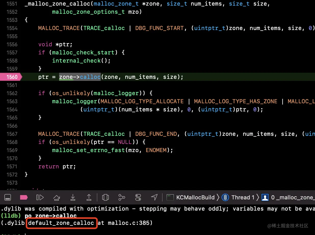This screenshot has width=315, height=235.
Task: Click MALLOC_LOG_TYPE_ALLOCATE constant
Action: [142, 101]
